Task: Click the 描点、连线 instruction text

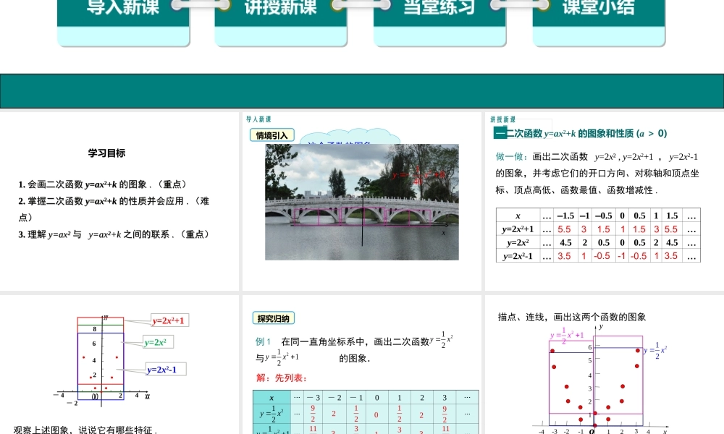Action: click(572, 317)
